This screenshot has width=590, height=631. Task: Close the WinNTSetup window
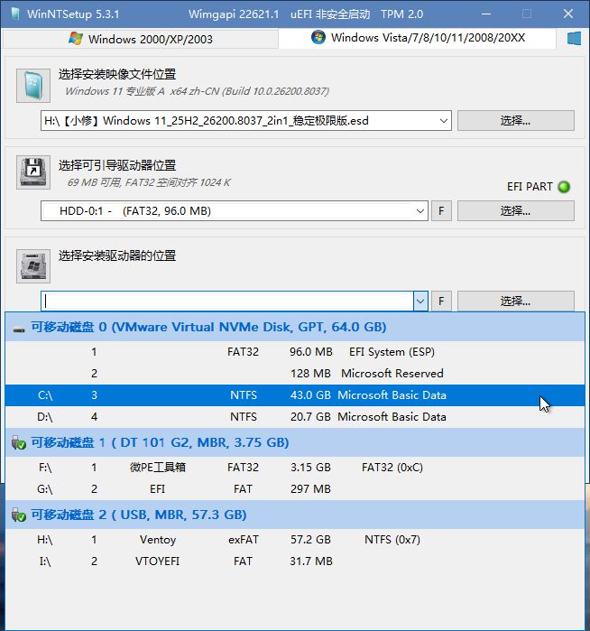(567, 14)
